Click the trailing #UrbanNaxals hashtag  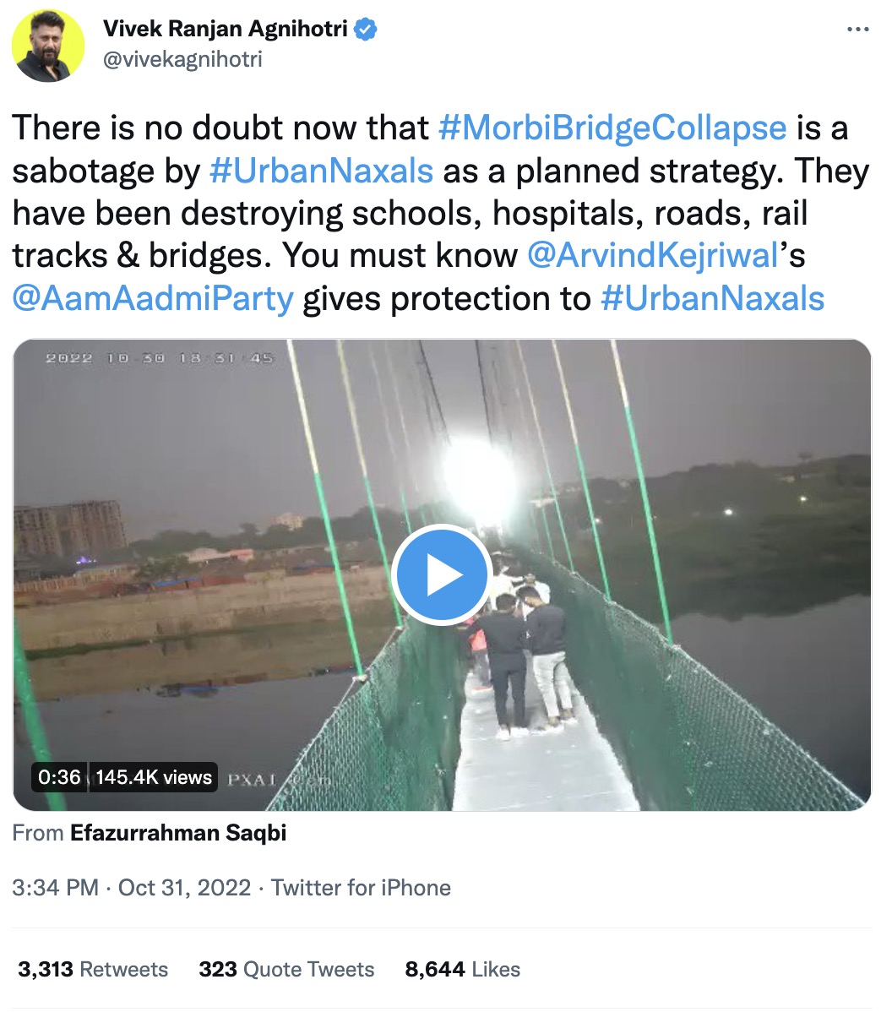pyautogui.click(x=713, y=297)
